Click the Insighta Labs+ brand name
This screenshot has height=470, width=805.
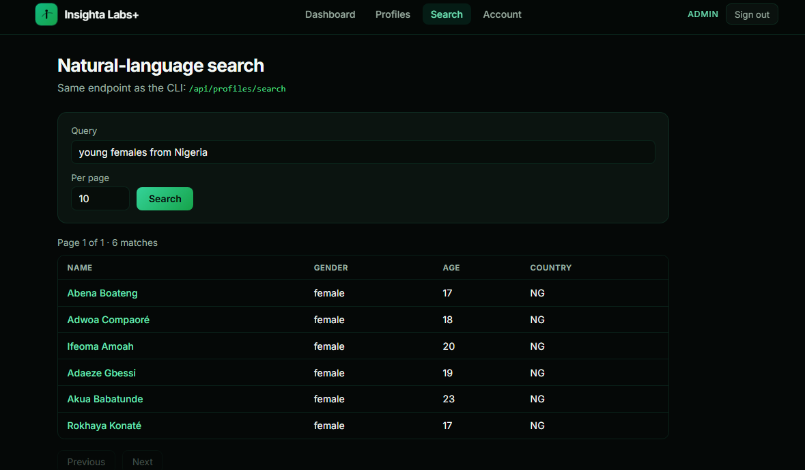[102, 15]
